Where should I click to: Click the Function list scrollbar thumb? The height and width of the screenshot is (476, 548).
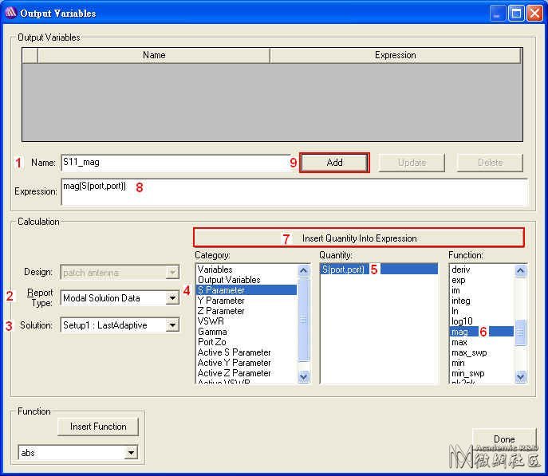[x=520, y=332]
